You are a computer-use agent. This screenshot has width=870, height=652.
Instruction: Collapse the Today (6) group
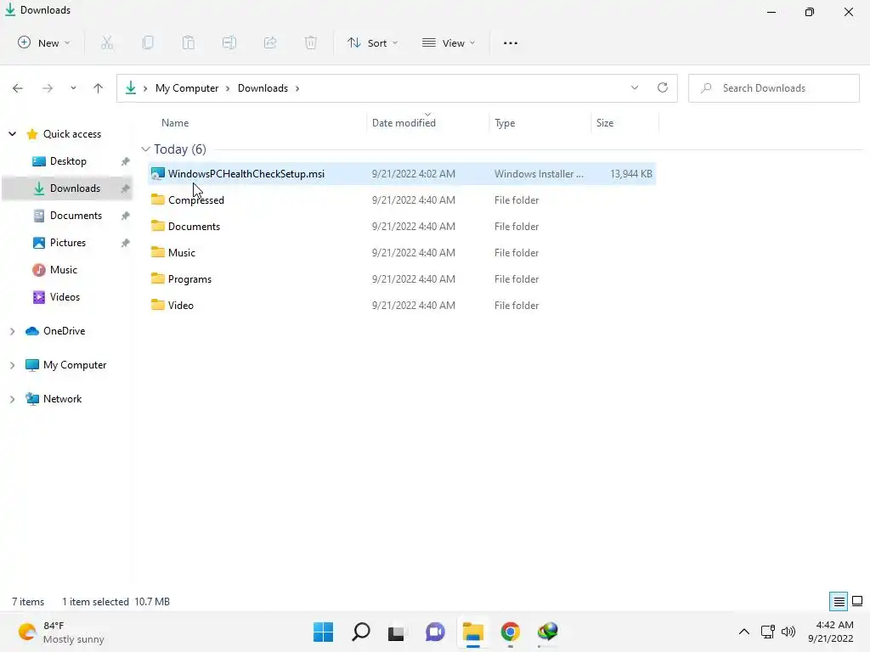145,149
